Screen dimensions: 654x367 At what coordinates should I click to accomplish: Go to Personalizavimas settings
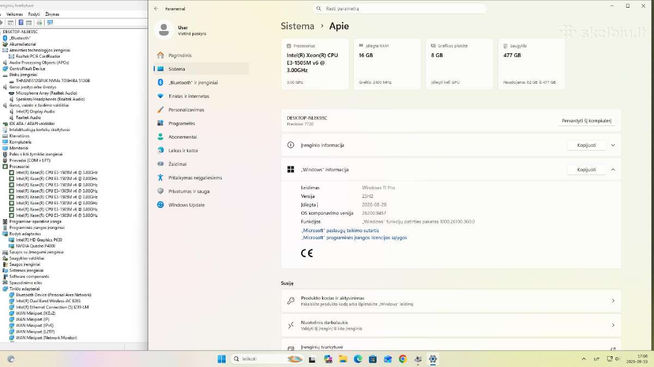pos(201,110)
